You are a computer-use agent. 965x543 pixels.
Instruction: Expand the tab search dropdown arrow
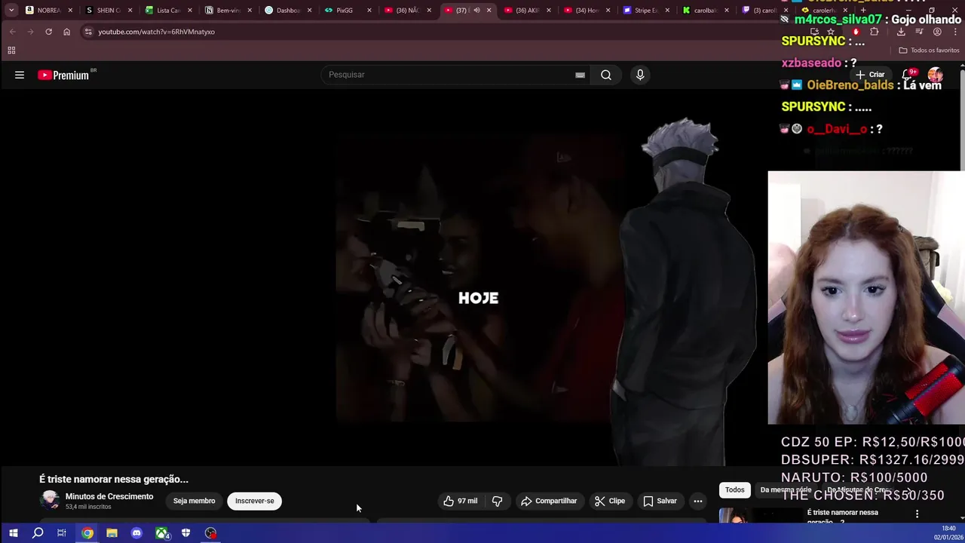[x=11, y=11]
